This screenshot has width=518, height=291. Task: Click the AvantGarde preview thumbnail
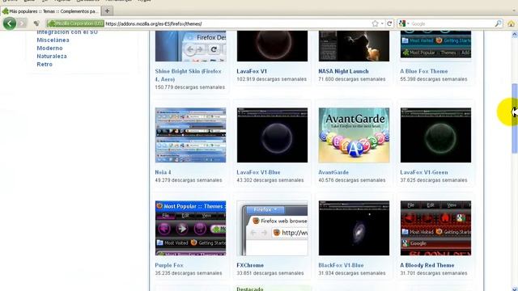pyautogui.click(x=354, y=135)
